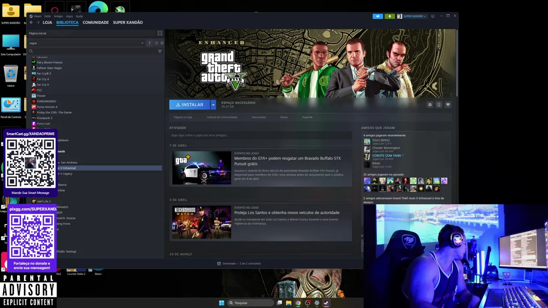
Task: Select Furry Lust in game list
Action: pos(43,124)
